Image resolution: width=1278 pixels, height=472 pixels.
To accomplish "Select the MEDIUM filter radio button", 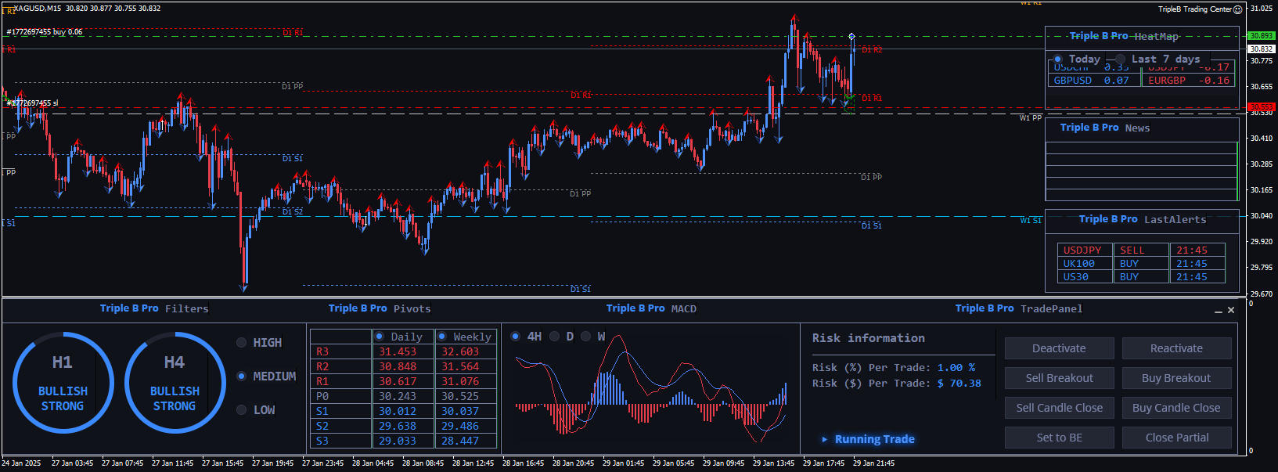I will pyautogui.click(x=242, y=377).
